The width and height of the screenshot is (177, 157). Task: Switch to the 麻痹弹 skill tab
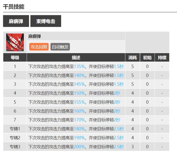point(16,21)
